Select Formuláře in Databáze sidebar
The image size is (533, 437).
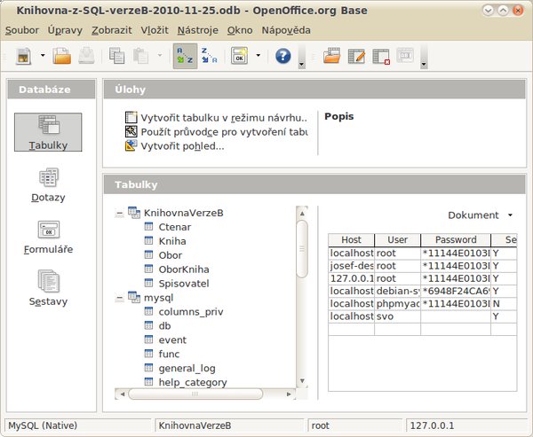[48, 238]
